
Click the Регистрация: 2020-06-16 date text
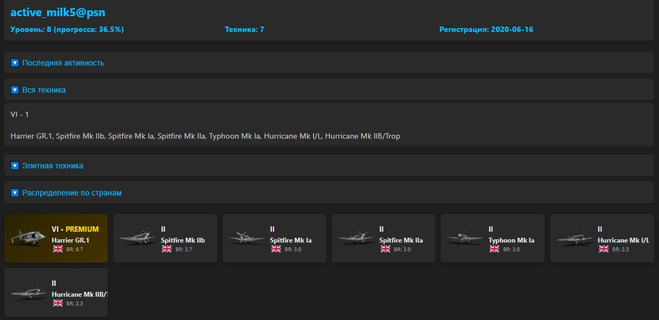[x=486, y=29]
